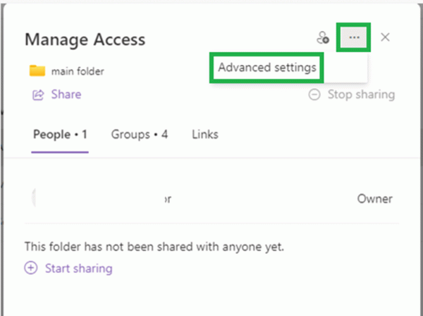Open the more options ellipsis button
This screenshot has width=423, height=316.
click(354, 37)
